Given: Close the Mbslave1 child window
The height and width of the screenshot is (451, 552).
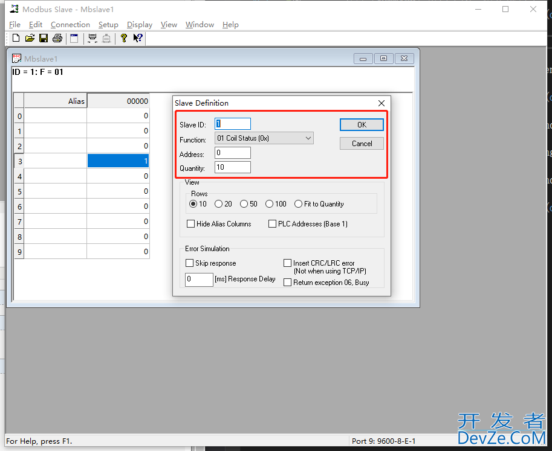Looking at the screenshot, I should tap(404, 59).
